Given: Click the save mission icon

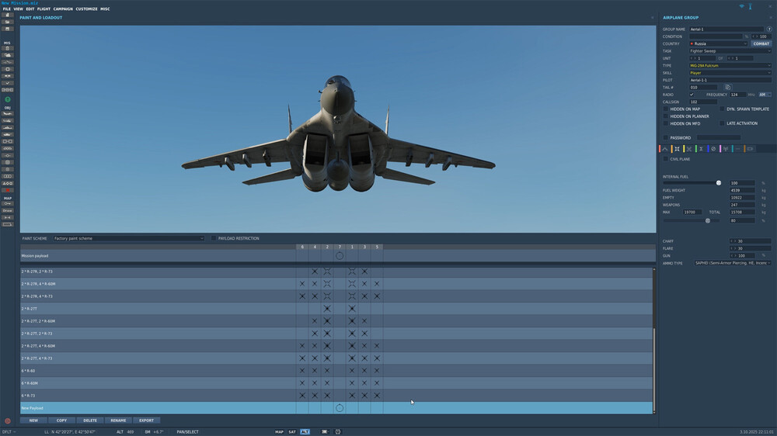Looking at the screenshot, I should coord(8,29).
